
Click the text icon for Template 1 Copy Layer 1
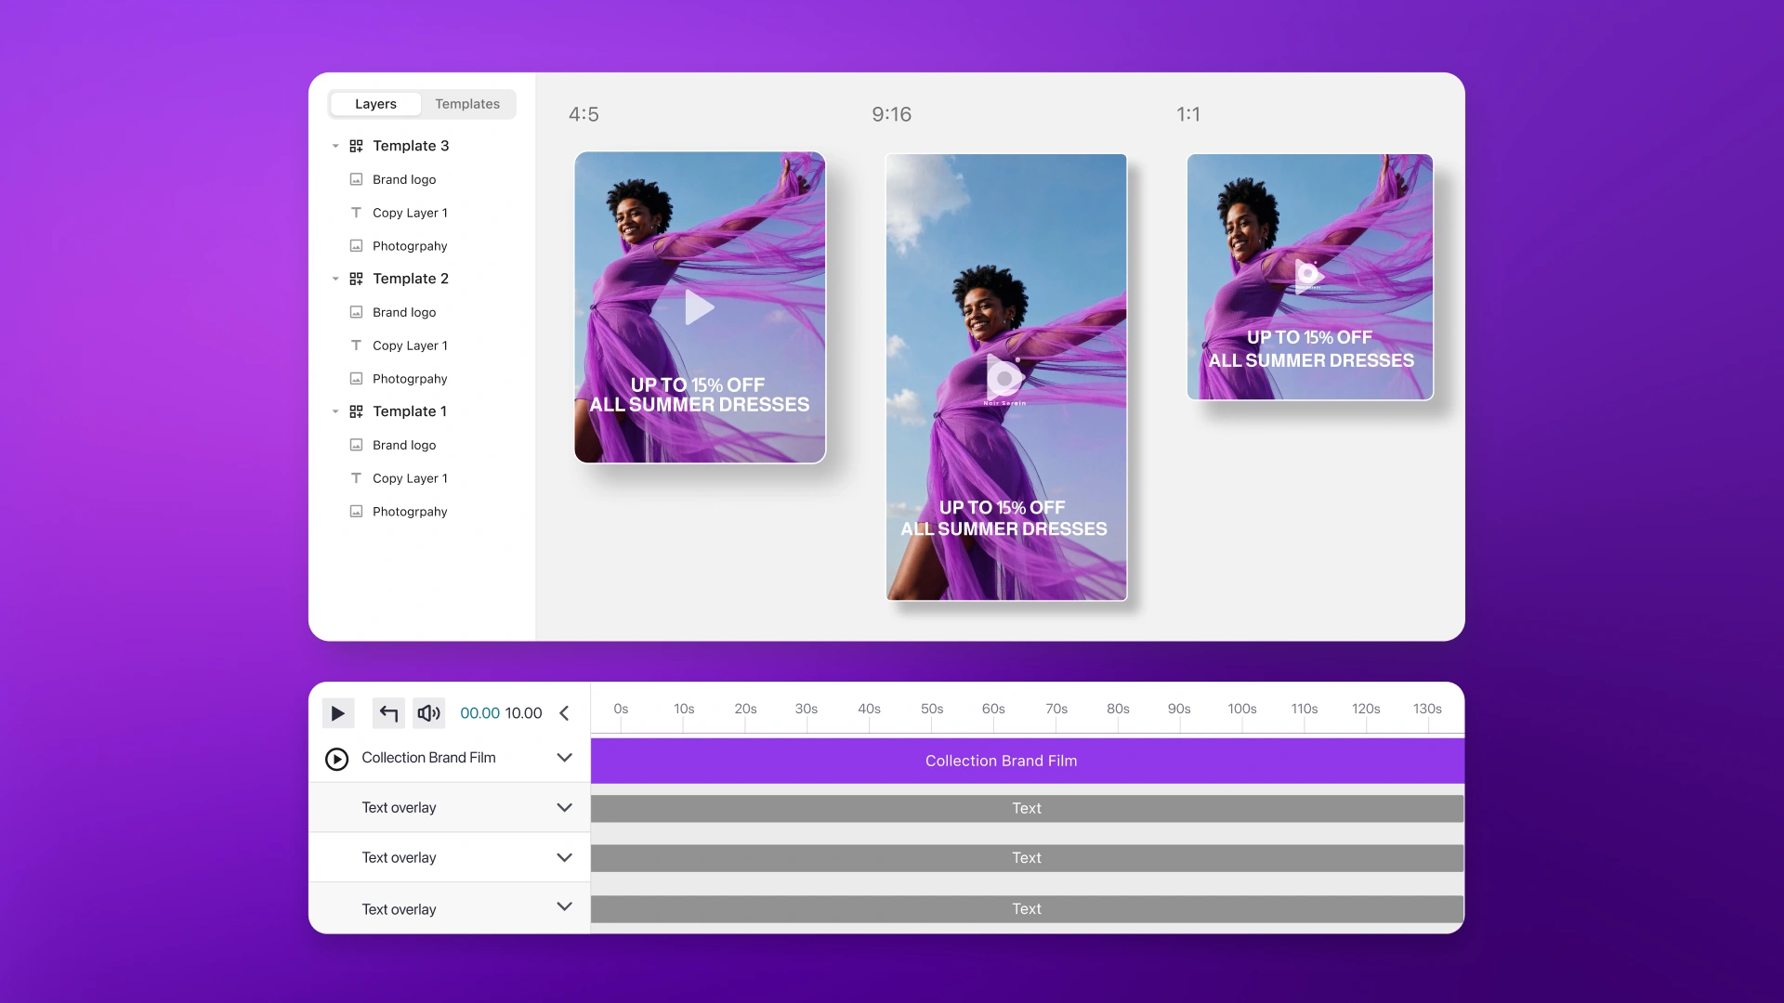point(356,478)
